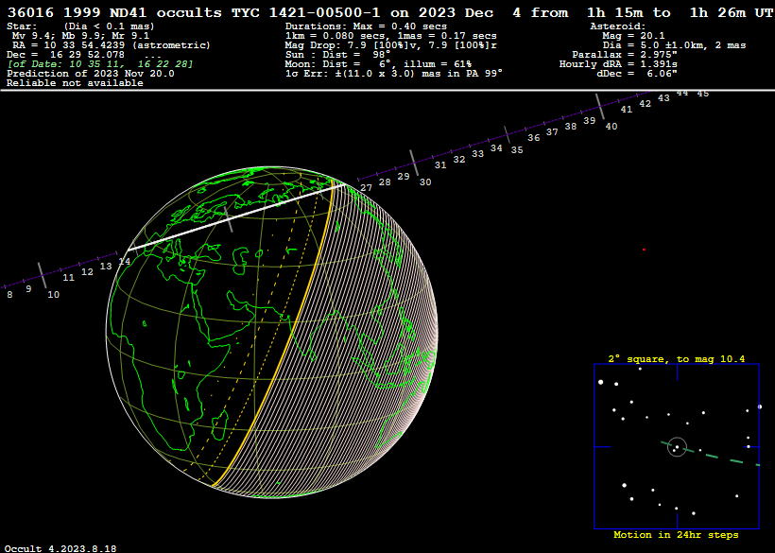Click the small red dot right of the globe

[644, 250]
